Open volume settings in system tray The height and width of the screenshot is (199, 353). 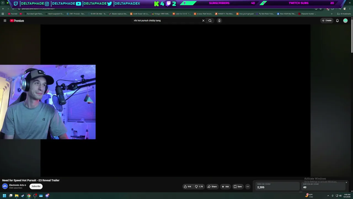coord(340,196)
